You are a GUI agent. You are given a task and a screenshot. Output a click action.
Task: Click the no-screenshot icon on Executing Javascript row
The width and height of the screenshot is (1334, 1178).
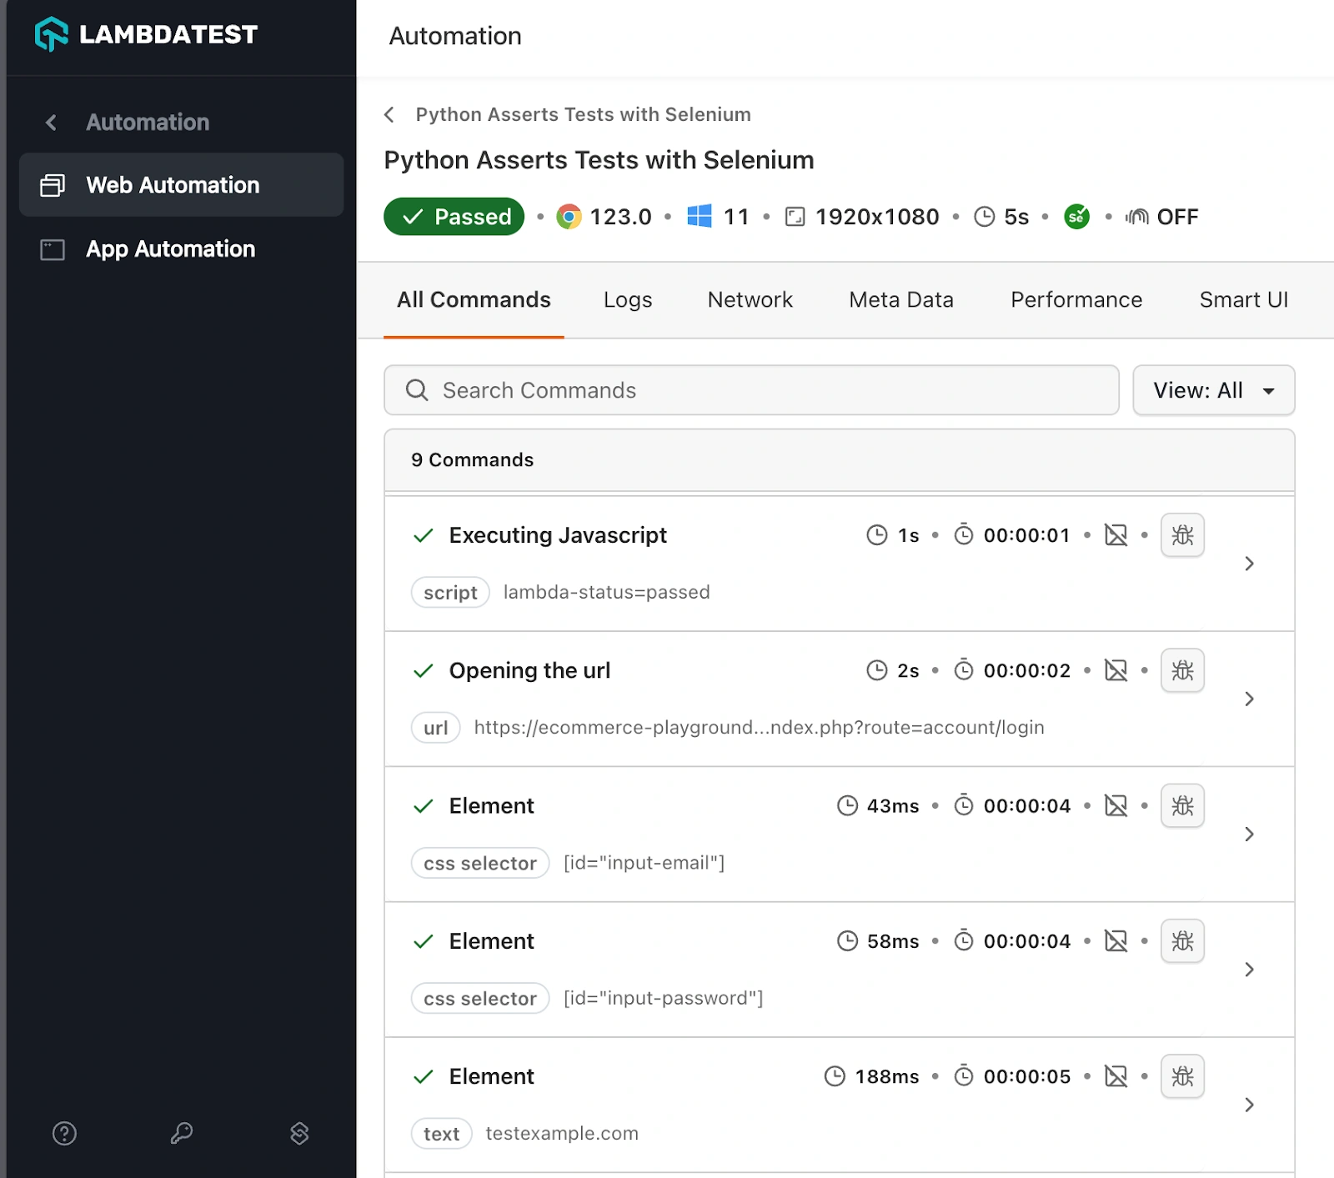click(x=1116, y=535)
